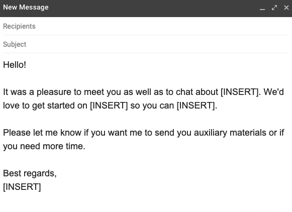Viewport: 292px width, 212px height.
Task: Place cursor on the Hello! greeting
Action: click(x=15, y=65)
